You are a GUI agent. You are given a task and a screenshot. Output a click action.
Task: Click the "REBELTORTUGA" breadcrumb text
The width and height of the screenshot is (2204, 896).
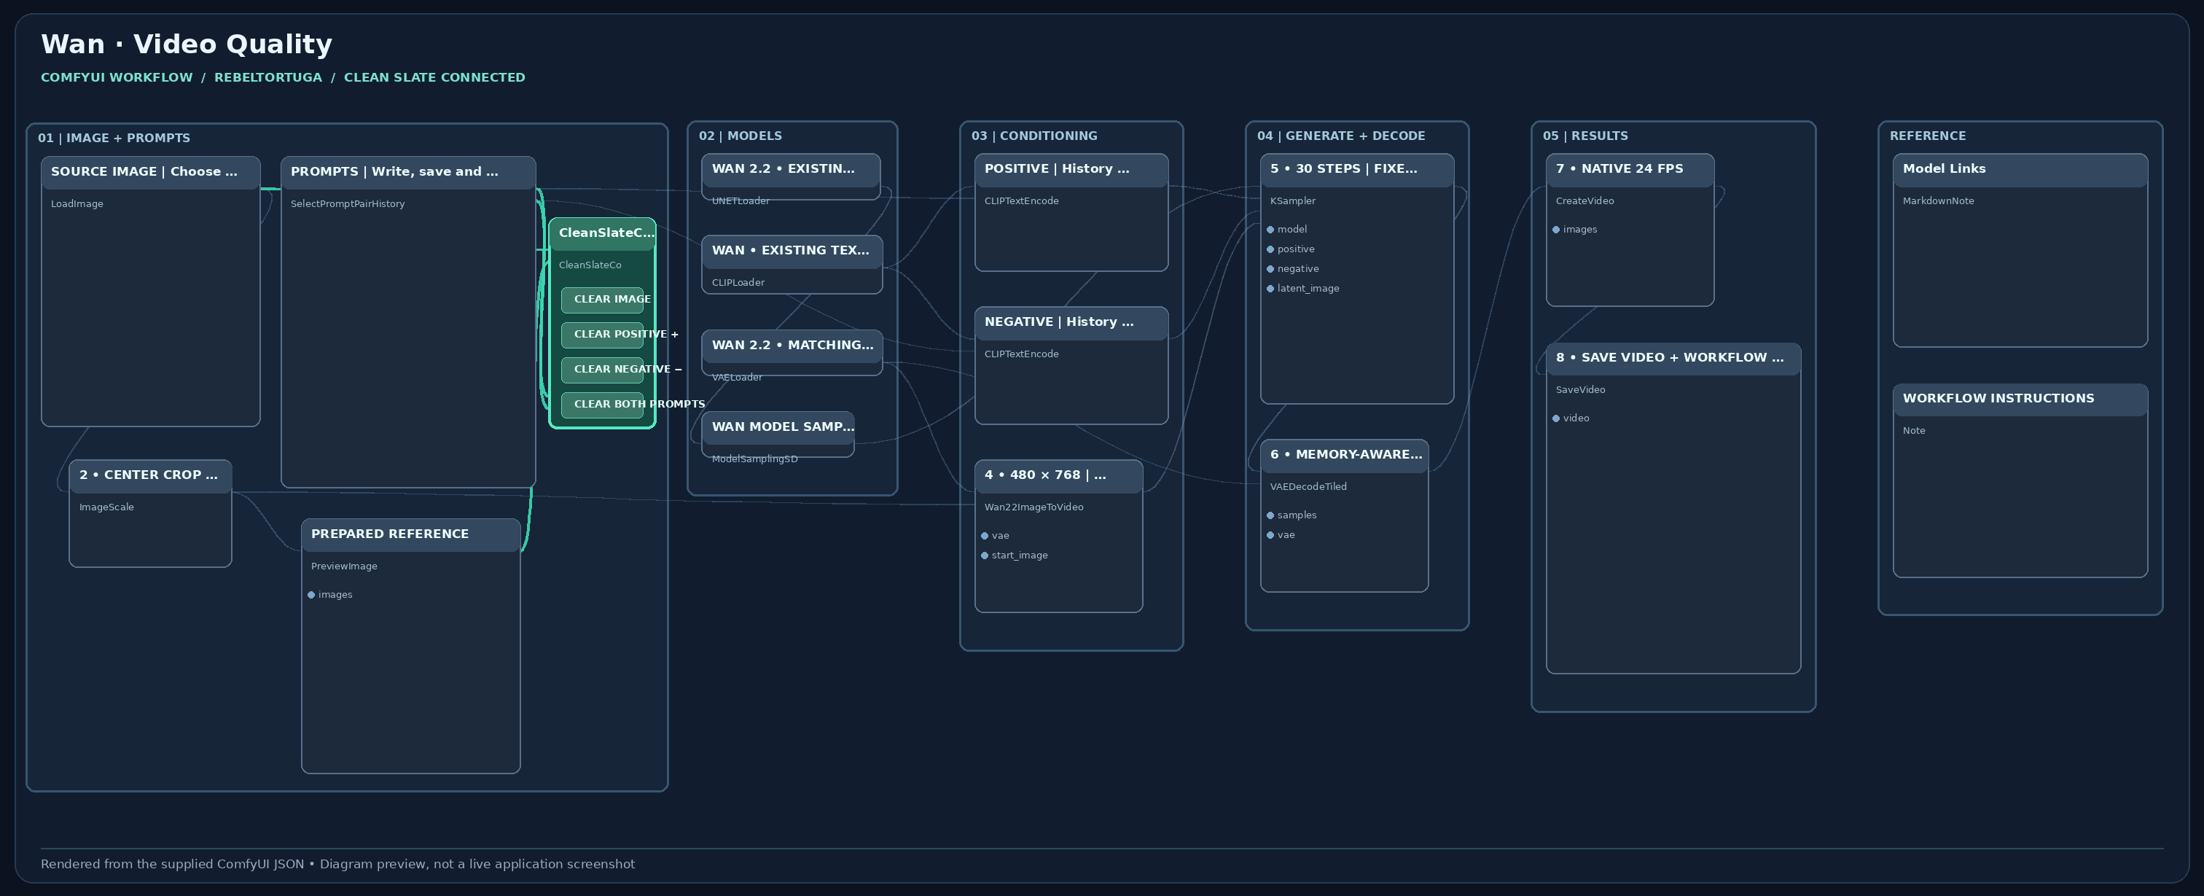click(267, 78)
